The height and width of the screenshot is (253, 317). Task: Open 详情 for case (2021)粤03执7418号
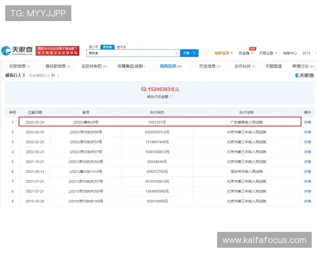click(x=307, y=171)
